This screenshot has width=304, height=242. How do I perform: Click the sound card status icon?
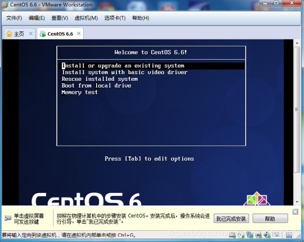coord(267,235)
